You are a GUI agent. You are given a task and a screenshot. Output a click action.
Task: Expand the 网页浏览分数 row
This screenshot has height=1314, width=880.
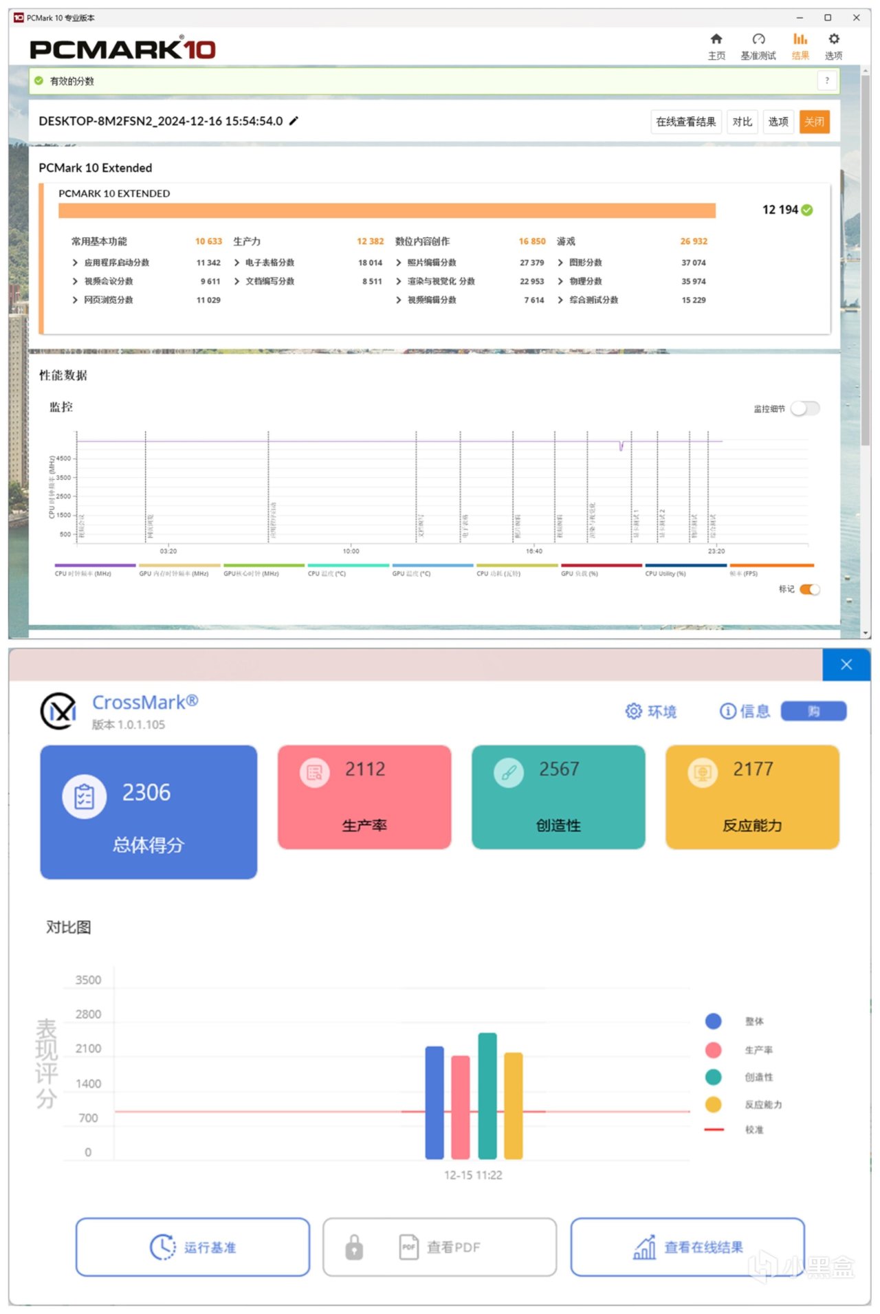[75, 300]
